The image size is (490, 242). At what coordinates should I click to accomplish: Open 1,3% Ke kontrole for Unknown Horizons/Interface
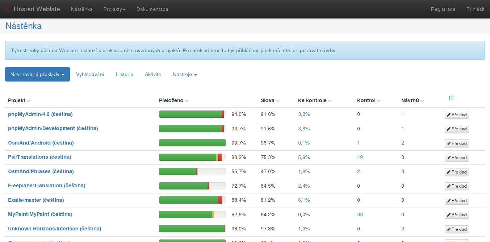[x=304, y=229]
